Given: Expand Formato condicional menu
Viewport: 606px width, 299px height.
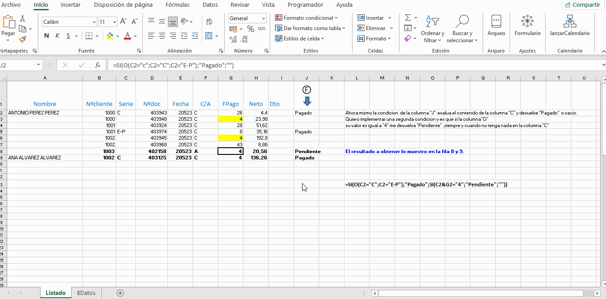Looking at the screenshot, I should pyautogui.click(x=306, y=18).
